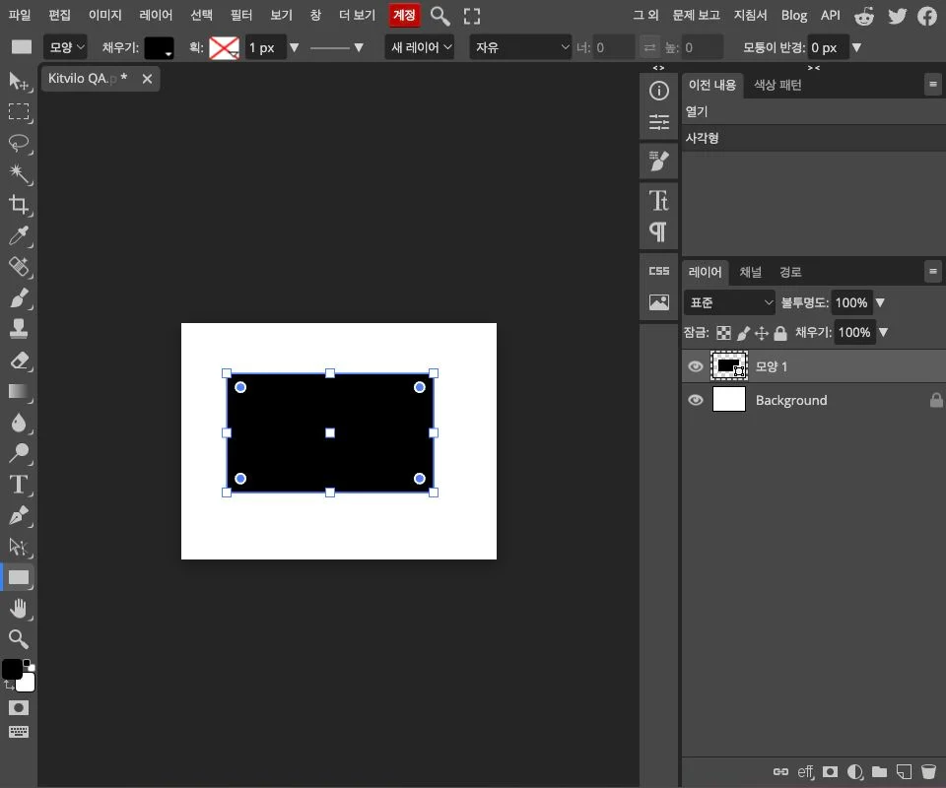Image resolution: width=946 pixels, height=788 pixels.
Task: Select the Move tool
Action: point(19,81)
